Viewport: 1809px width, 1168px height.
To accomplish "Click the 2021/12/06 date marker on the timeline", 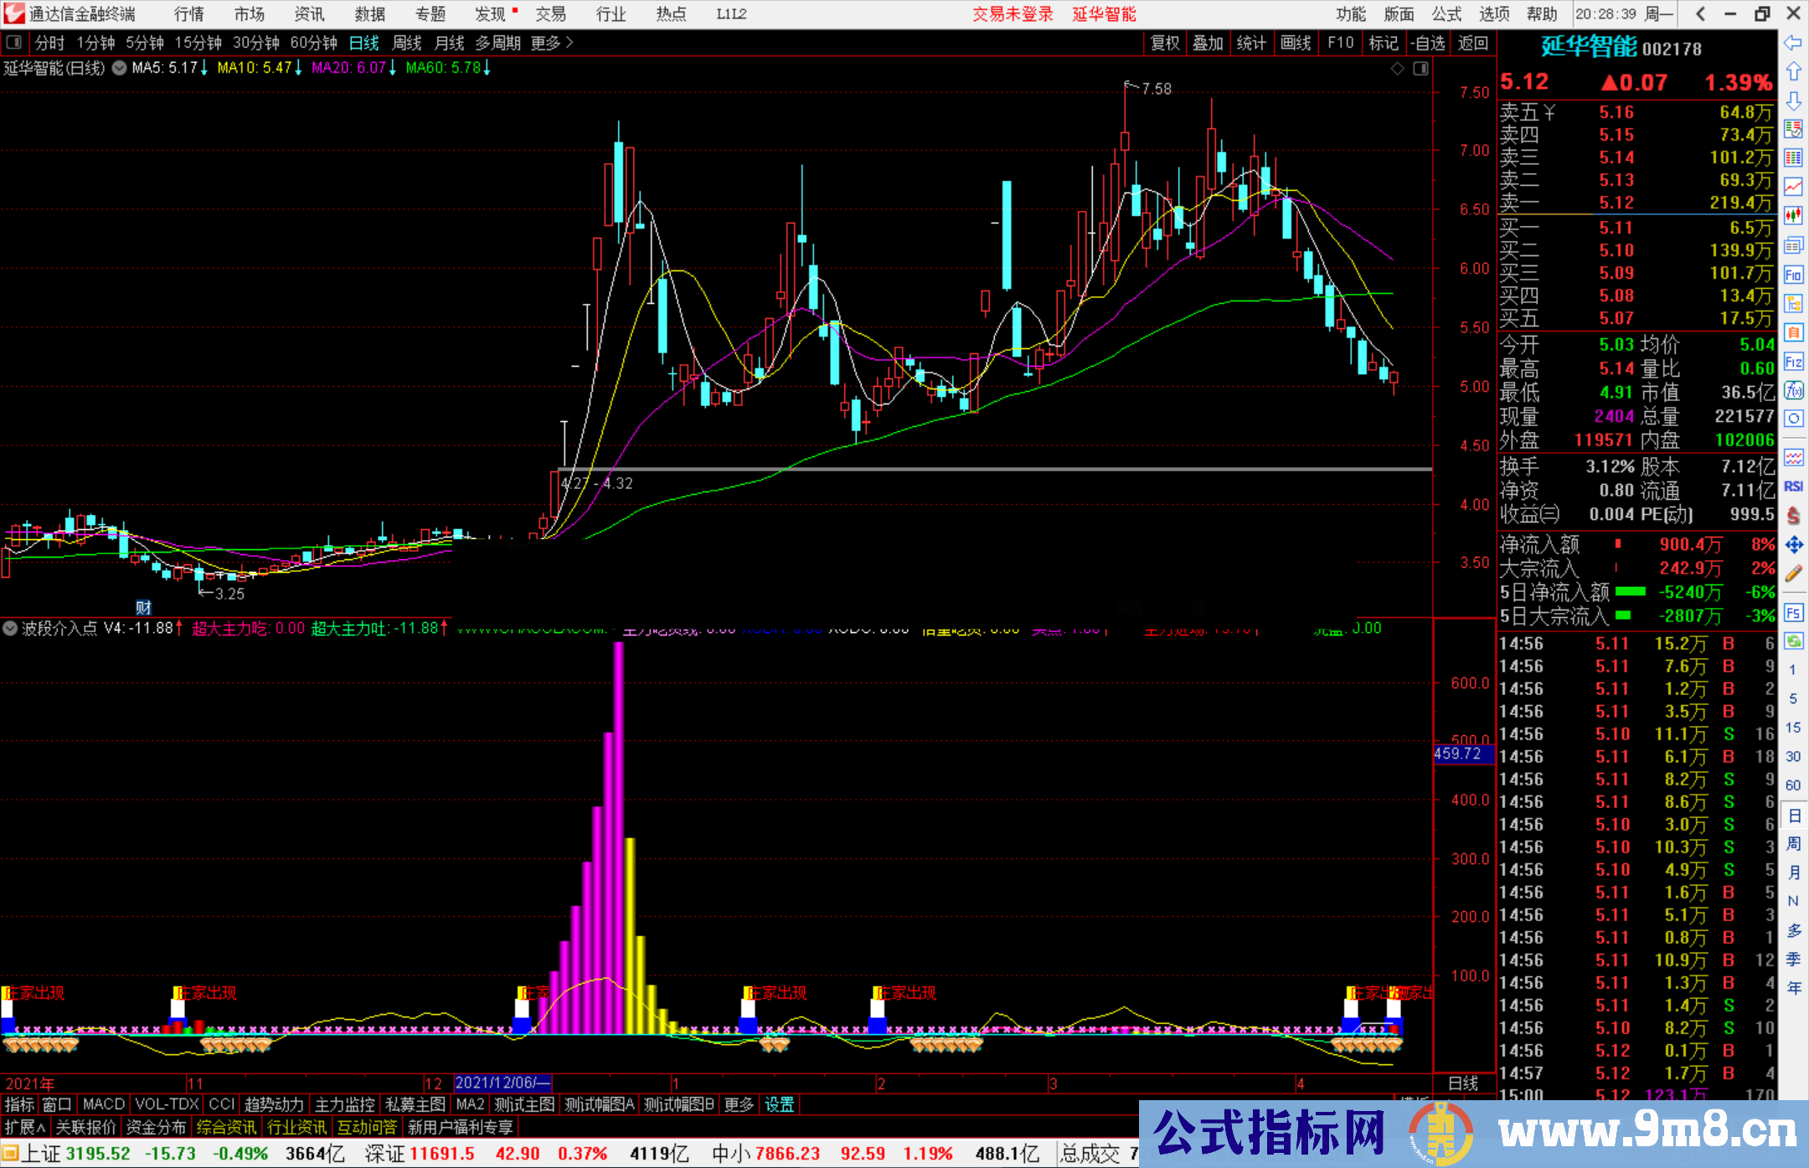I will coord(502,1083).
